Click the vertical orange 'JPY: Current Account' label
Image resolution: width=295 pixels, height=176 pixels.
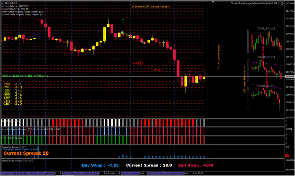click(x=219, y=57)
